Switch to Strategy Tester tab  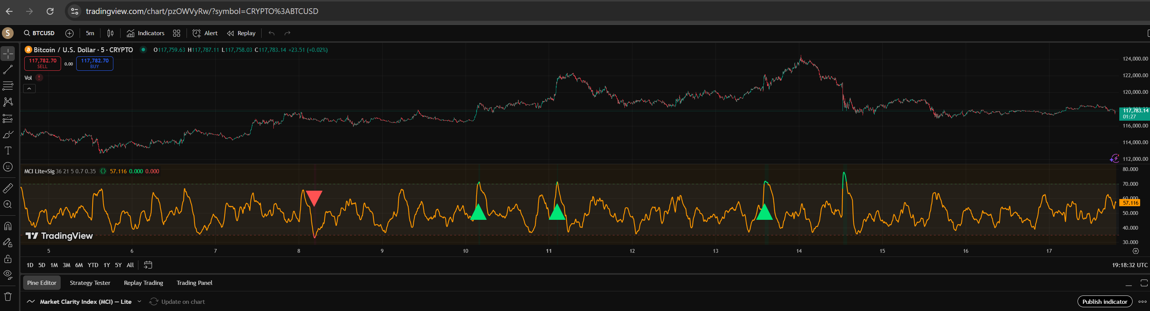90,283
